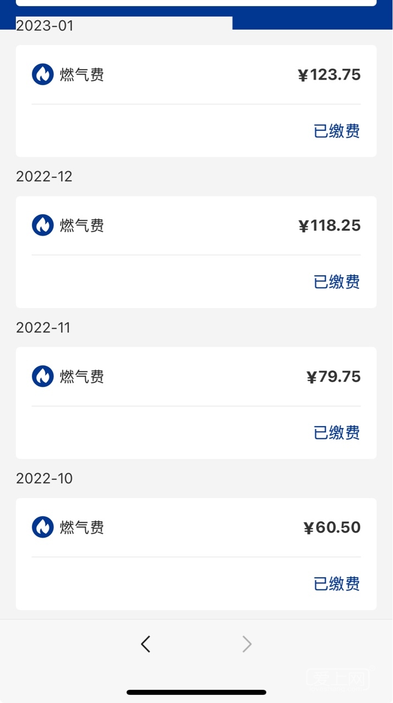Select the ¥60.50 bill amount
Image resolution: width=393 pixels, height=703 pixels.
click(x=332, y=528)
